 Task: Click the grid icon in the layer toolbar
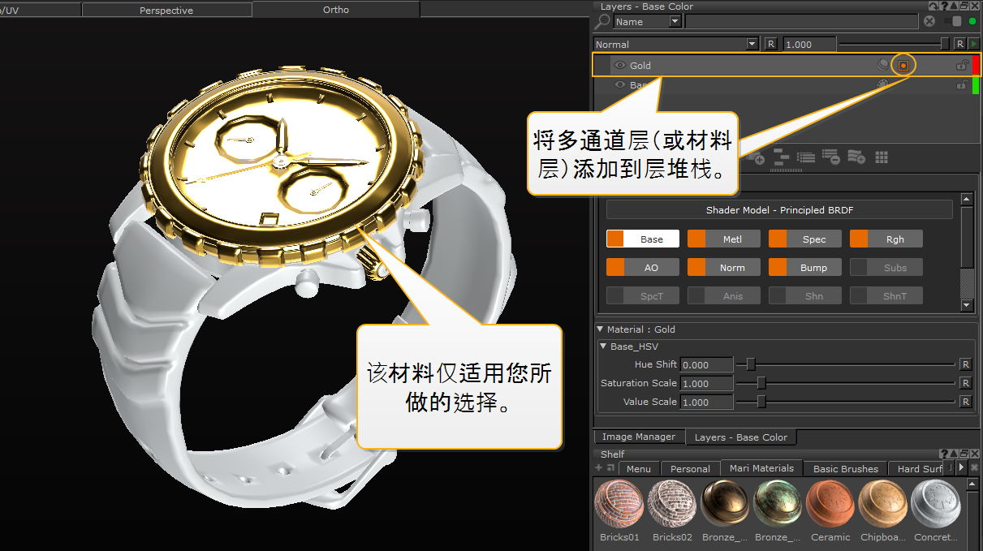click(x=882, y=157)
